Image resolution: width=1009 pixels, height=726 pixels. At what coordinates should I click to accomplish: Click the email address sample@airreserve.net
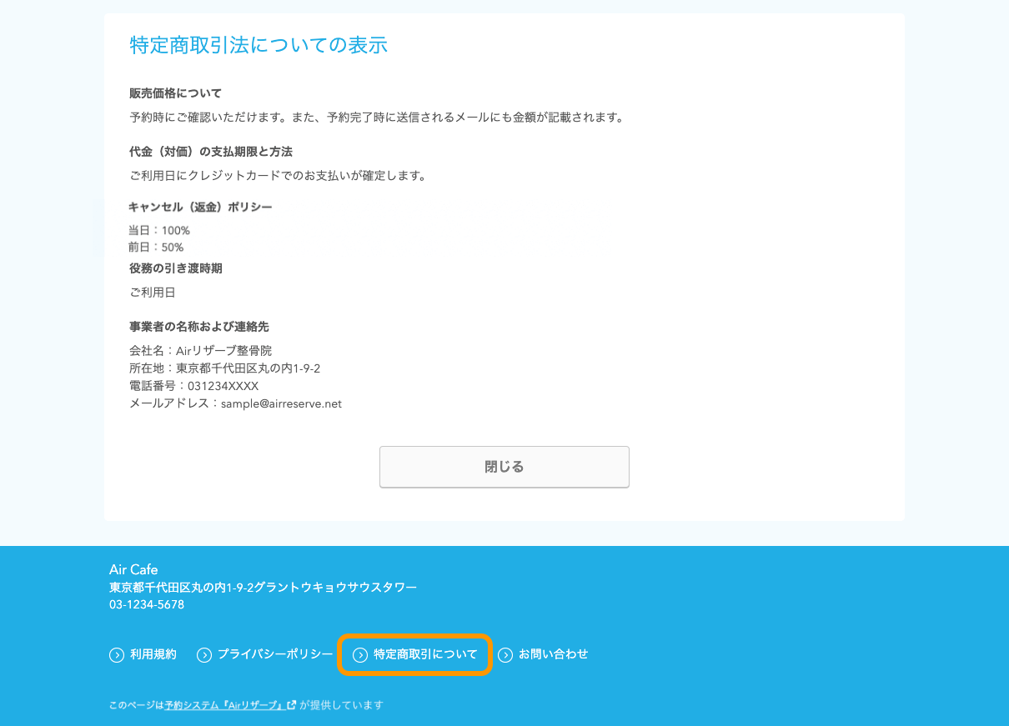click(x=279, y=403)
